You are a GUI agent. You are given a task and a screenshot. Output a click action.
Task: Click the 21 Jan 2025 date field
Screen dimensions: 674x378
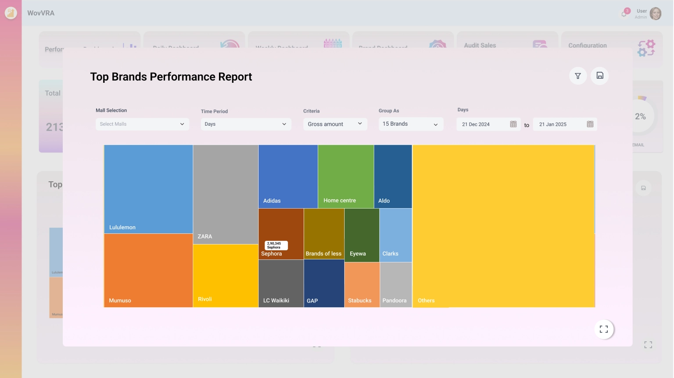(565, 124)
